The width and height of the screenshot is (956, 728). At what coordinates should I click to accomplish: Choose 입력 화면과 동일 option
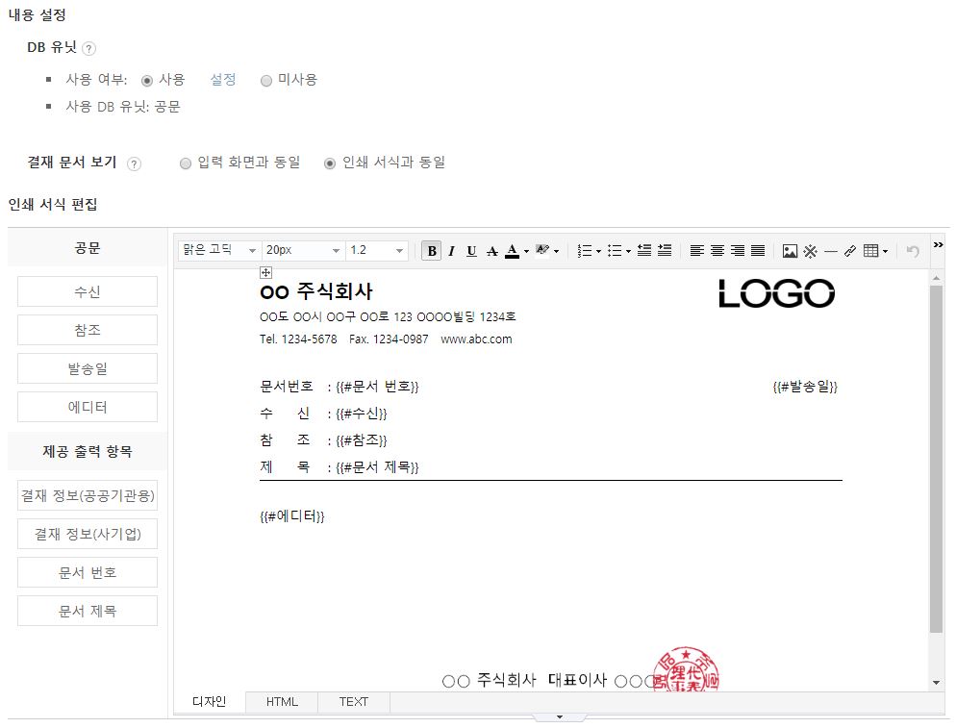click(186, 163)
